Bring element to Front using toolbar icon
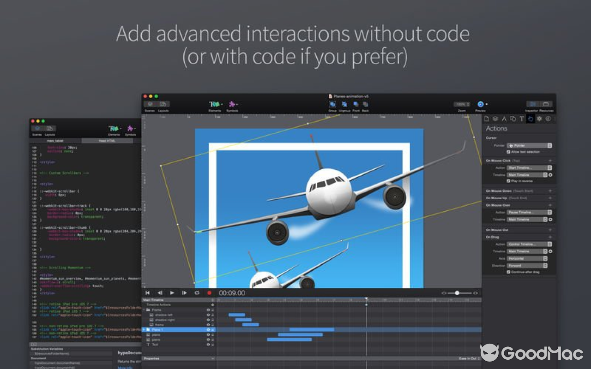This screenshot has width=591, height=369. (x=356, y=104)
